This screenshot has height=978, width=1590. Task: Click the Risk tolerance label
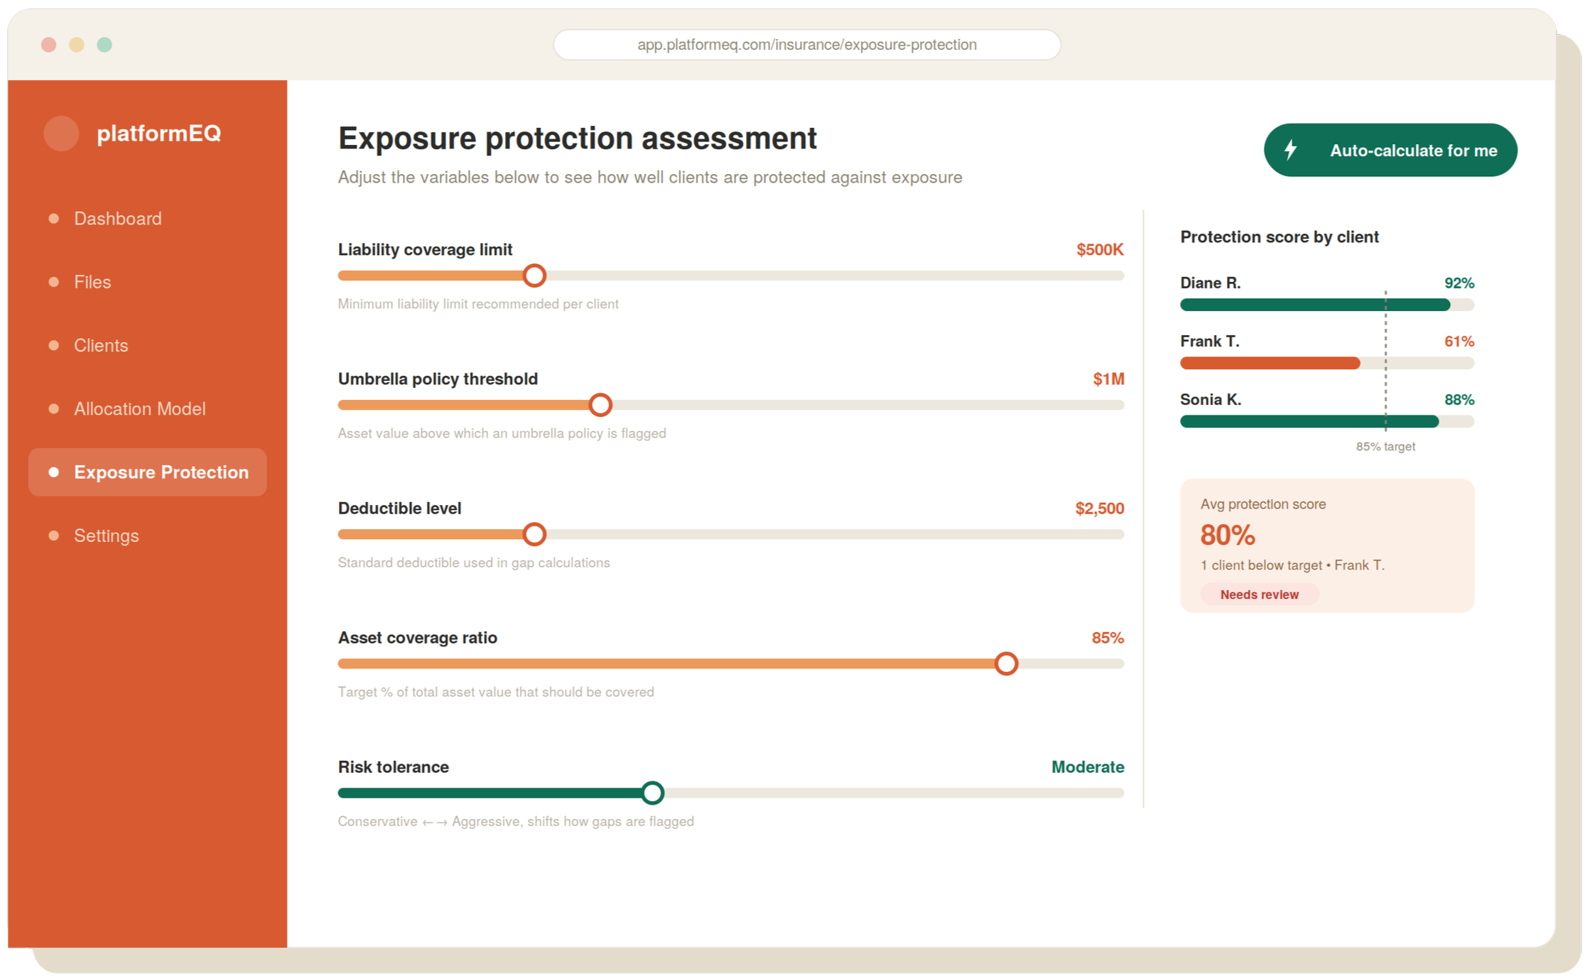pos(393,767)
